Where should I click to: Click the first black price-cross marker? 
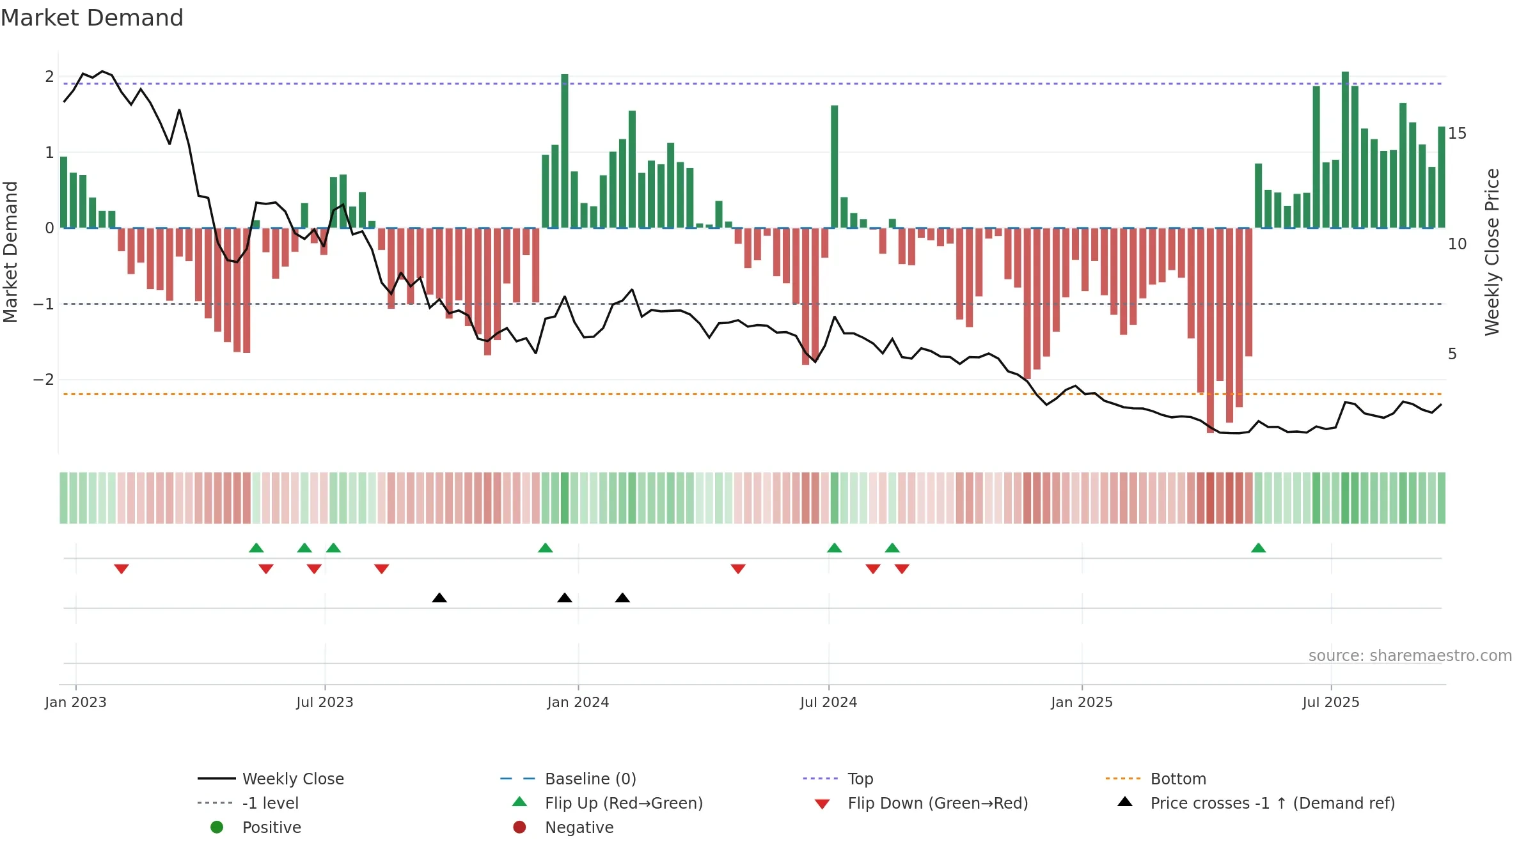tap(439, 598)
